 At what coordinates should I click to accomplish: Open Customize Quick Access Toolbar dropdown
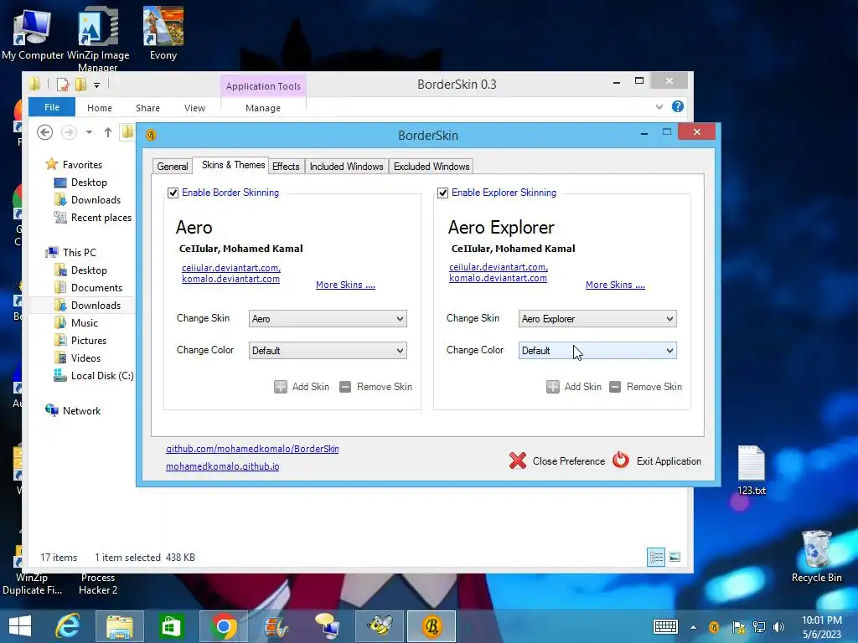click(96, 85)
